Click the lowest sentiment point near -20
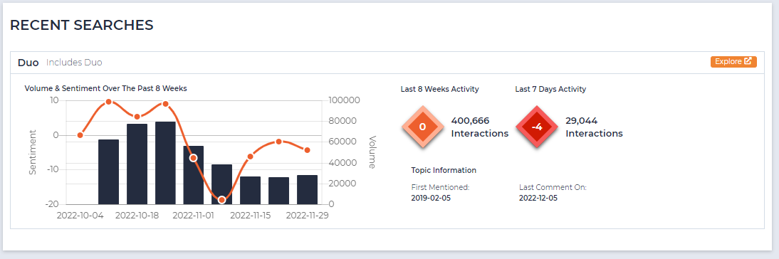The width and height of the screenshot is (779, 259). pos(222,200)
